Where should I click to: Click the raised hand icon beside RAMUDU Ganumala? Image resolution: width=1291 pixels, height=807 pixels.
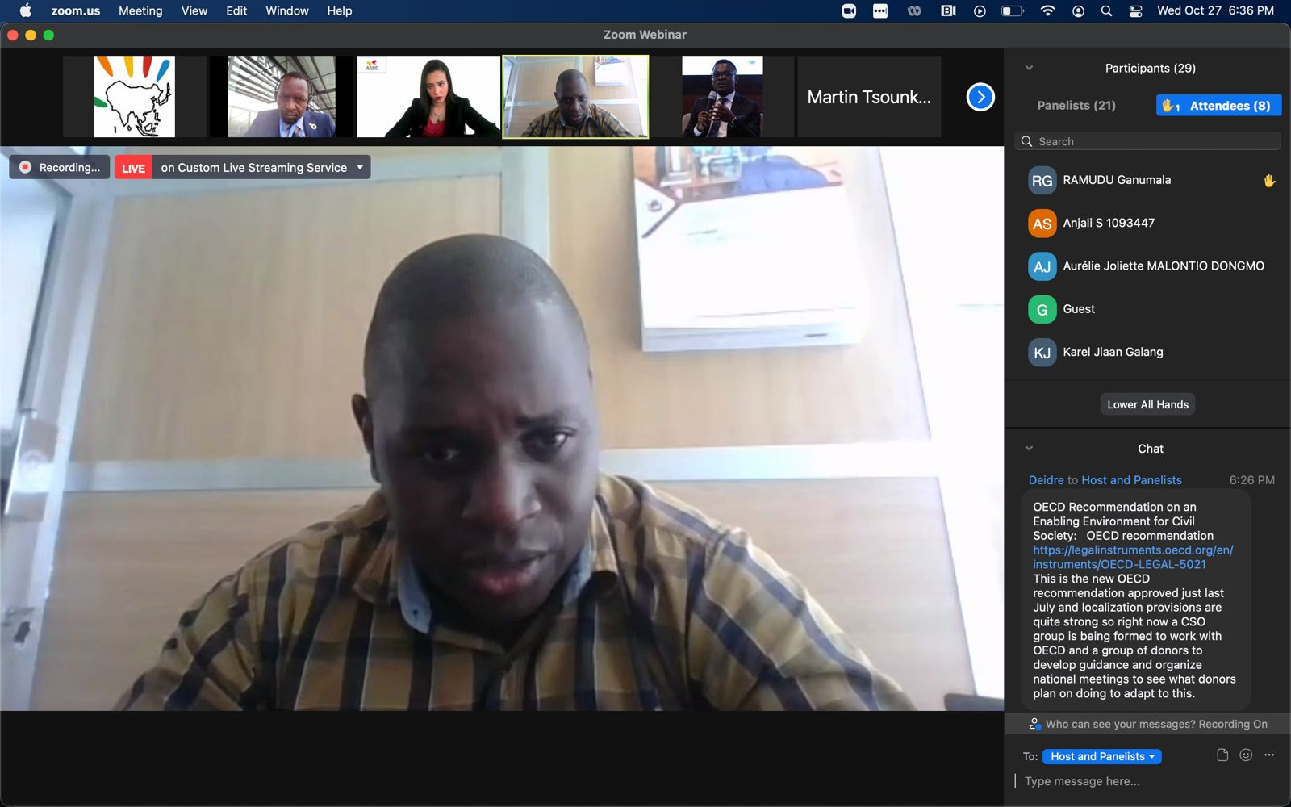[x=1269, y=181]
